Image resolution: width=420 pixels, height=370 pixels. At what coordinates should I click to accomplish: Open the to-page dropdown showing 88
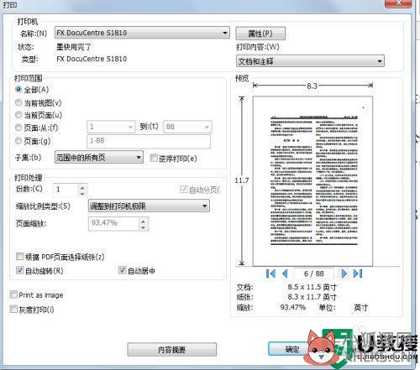(x=187, y=127)
